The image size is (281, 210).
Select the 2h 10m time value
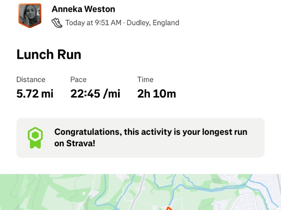(156, 94)
